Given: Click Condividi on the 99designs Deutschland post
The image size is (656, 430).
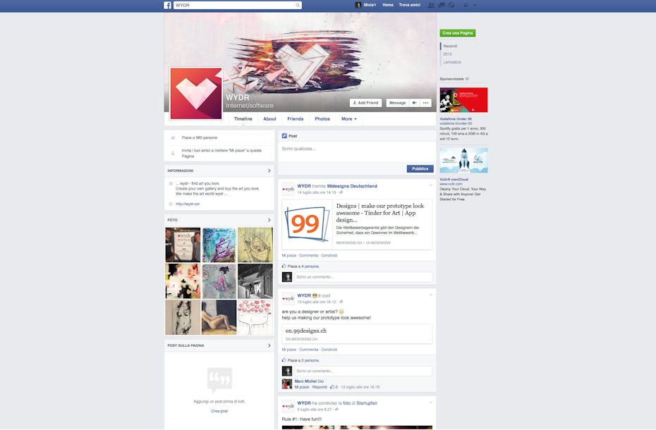Looking at the screenshot, I should (329, 255).
